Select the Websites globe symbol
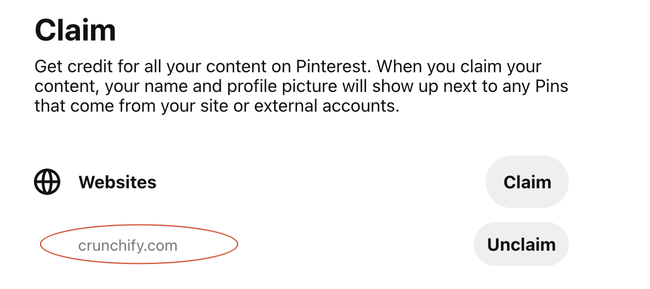 [47, 182]
